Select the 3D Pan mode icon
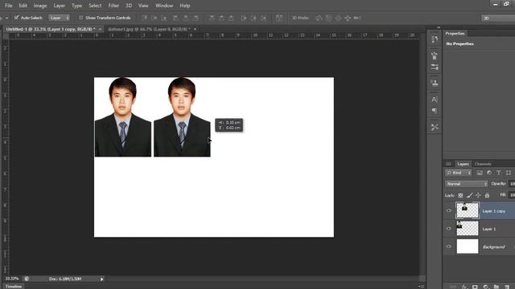Screen dimensions: 515x289 (x=338, y=18)
